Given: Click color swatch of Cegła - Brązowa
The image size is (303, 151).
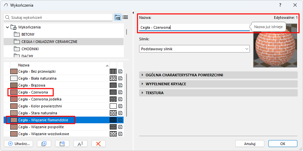Looking at the screenshot, I should pyautogui.click(x=14, y=85).
